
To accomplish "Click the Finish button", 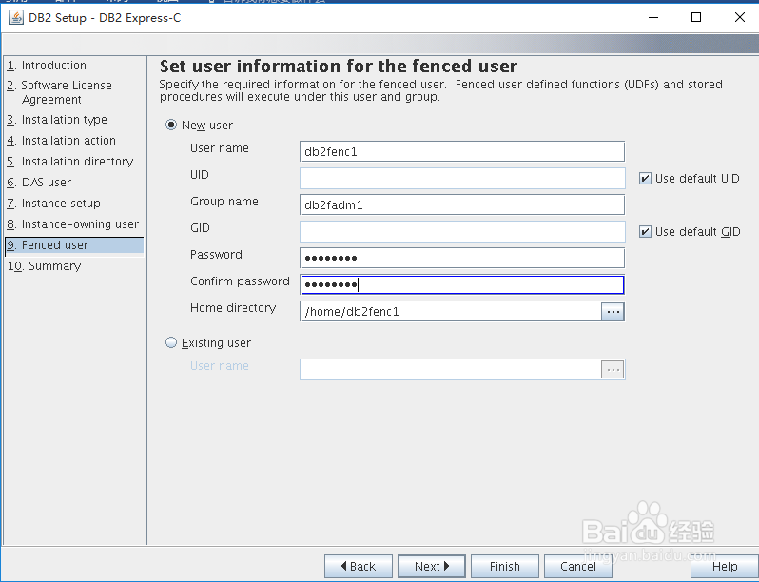I will click(505, 566).
